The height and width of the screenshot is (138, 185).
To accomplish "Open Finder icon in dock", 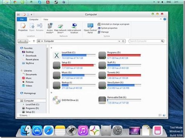I will click(x=26, y=130).
